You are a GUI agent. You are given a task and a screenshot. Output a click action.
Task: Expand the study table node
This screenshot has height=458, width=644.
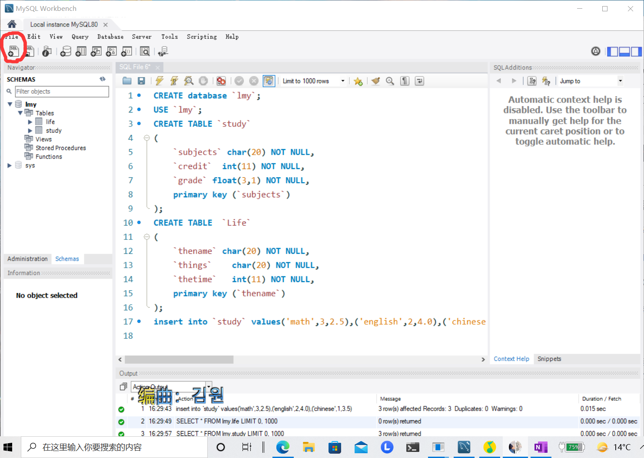[30, 130]
